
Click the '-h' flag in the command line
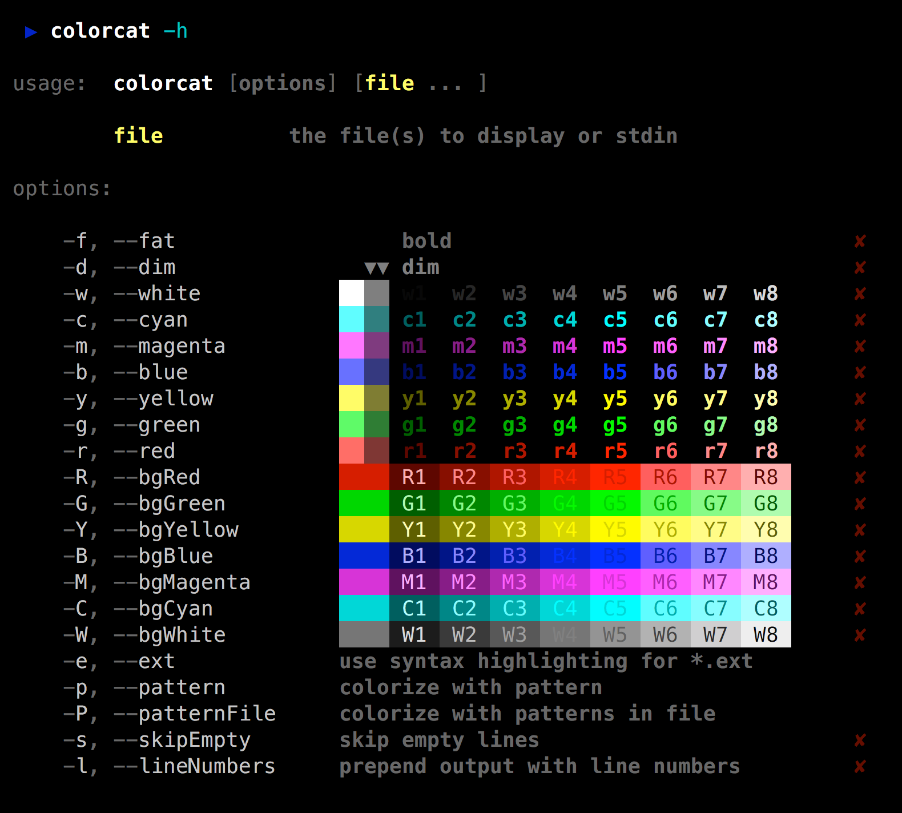[176, 31]
